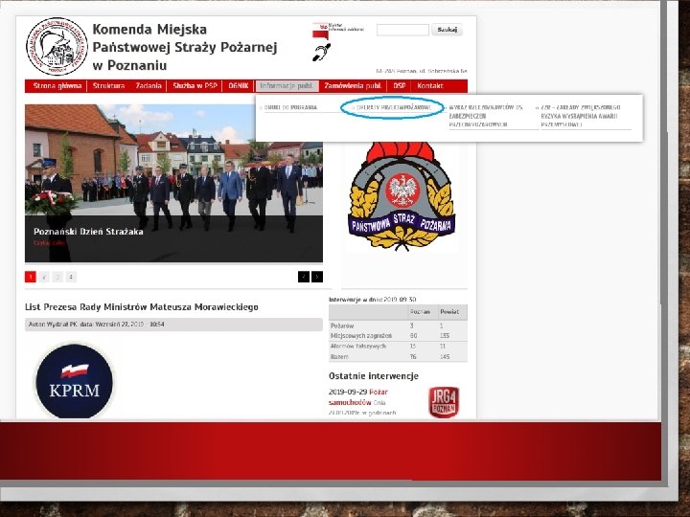Screen dimensions: 690x517
Task: Open Zamówienia publ. menu item
Action: (353, 86)
